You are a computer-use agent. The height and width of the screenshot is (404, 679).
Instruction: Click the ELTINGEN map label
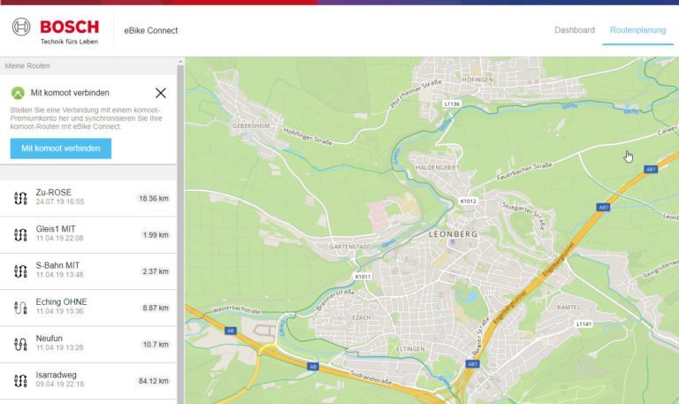pyautogui.click(x=410, y=348)
